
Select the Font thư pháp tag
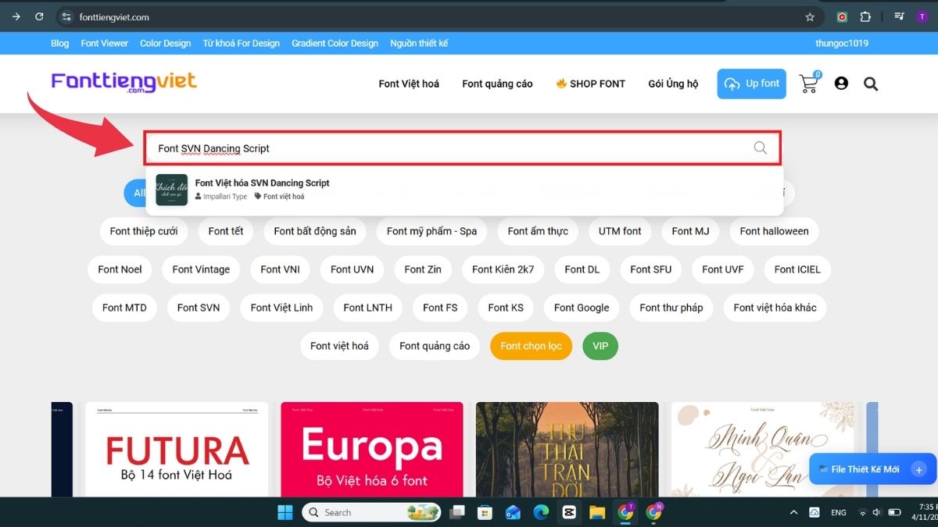671,308
